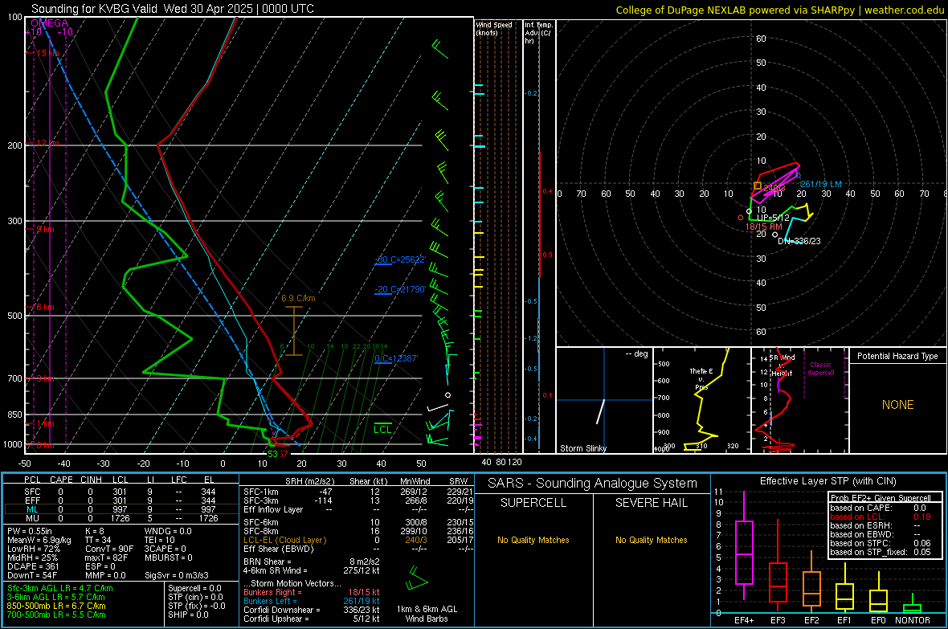Viewport: 948px width, 629px height.
Task: Select the highlighted 'ML' parcel row
Action: pos(121,510)
